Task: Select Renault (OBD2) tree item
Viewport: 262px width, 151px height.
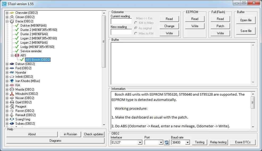Action: [x=25, y=115]
